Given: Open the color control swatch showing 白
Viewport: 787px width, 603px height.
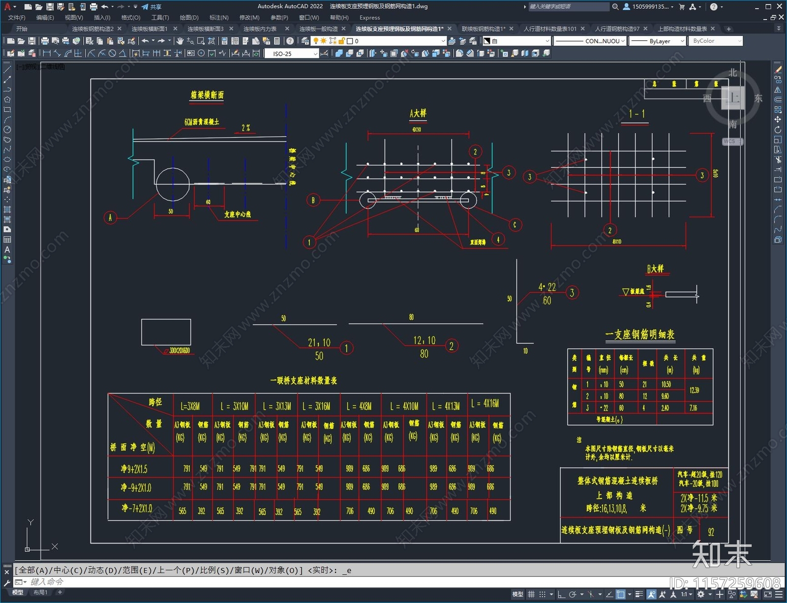Looking at the screenshot, I should (x=516, y=41).
